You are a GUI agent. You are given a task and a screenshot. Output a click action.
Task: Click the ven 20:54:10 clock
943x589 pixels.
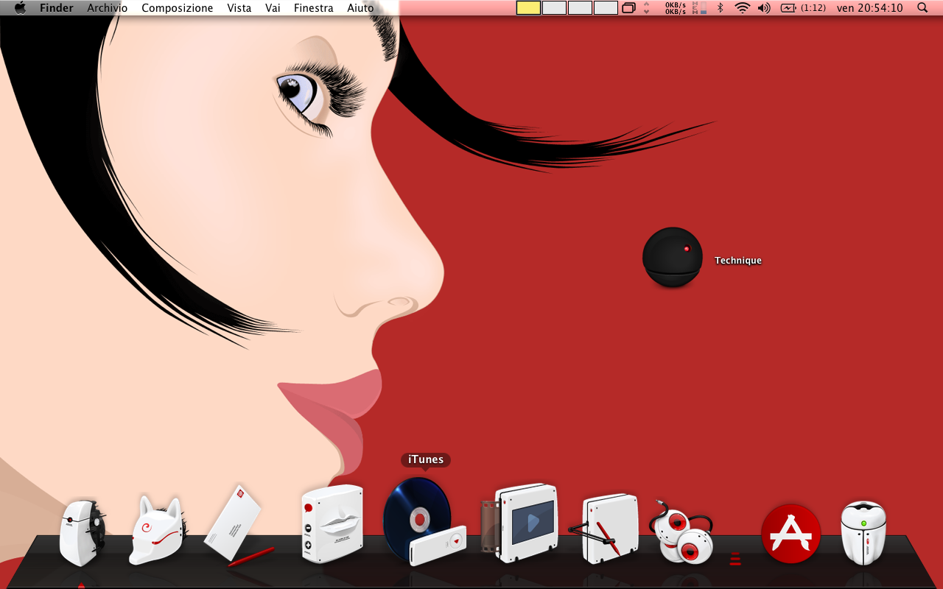pyautogui.click(x=869, y=8)
